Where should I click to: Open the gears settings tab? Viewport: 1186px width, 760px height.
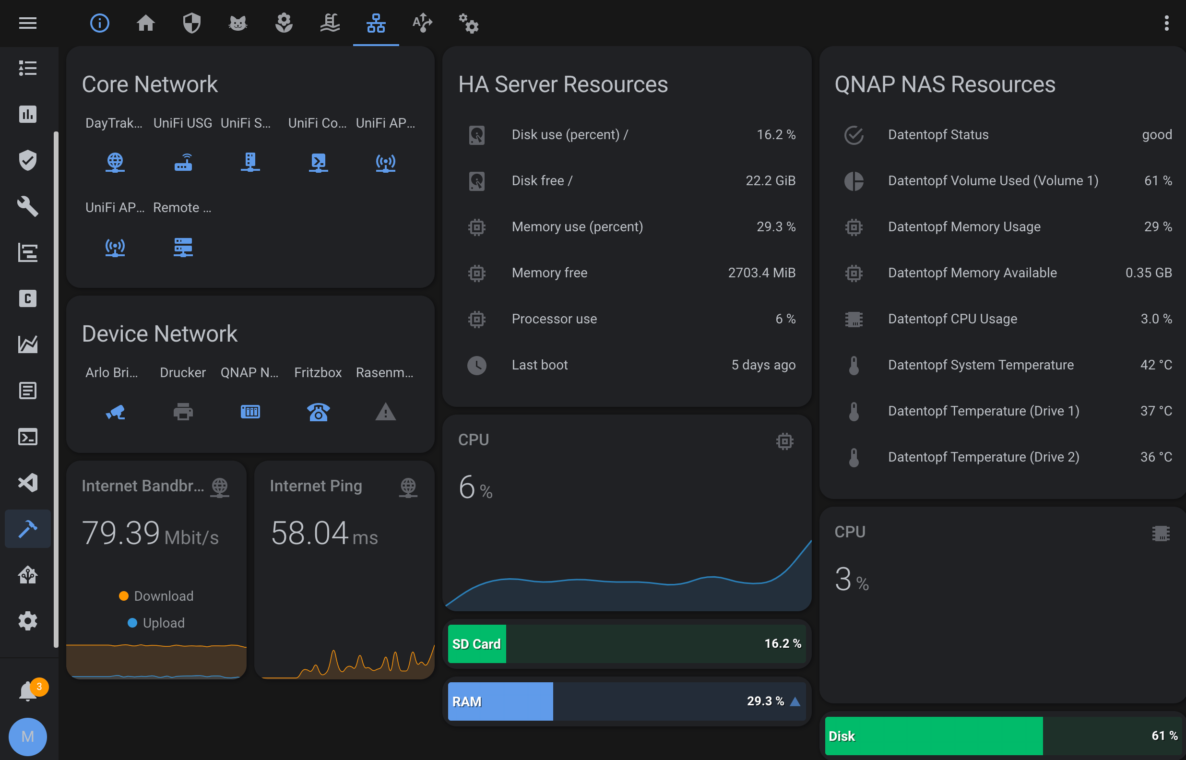(468, 23)
